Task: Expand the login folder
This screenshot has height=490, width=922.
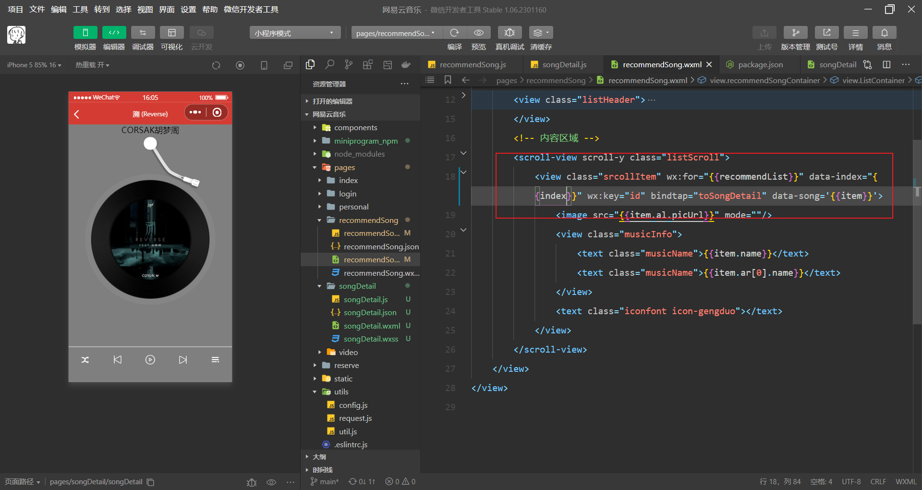Action: (360, 194)
